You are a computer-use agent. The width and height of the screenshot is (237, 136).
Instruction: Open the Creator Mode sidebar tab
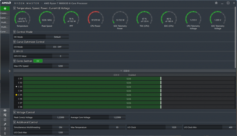pyautogui.click(x=5, y=13)
